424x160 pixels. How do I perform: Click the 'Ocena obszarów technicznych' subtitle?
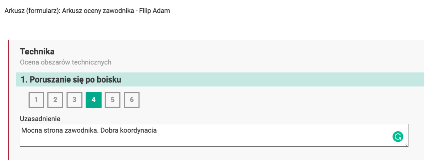point(65,62)
